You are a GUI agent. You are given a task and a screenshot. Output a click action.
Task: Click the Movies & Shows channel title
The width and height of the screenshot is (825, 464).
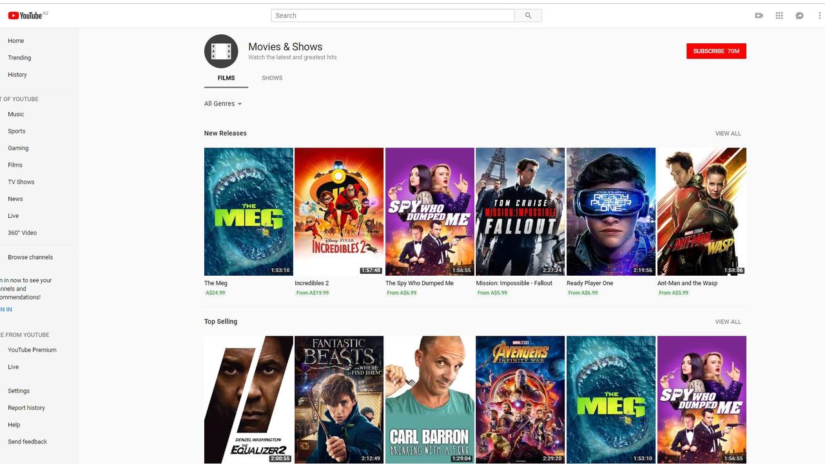[285, 46]
